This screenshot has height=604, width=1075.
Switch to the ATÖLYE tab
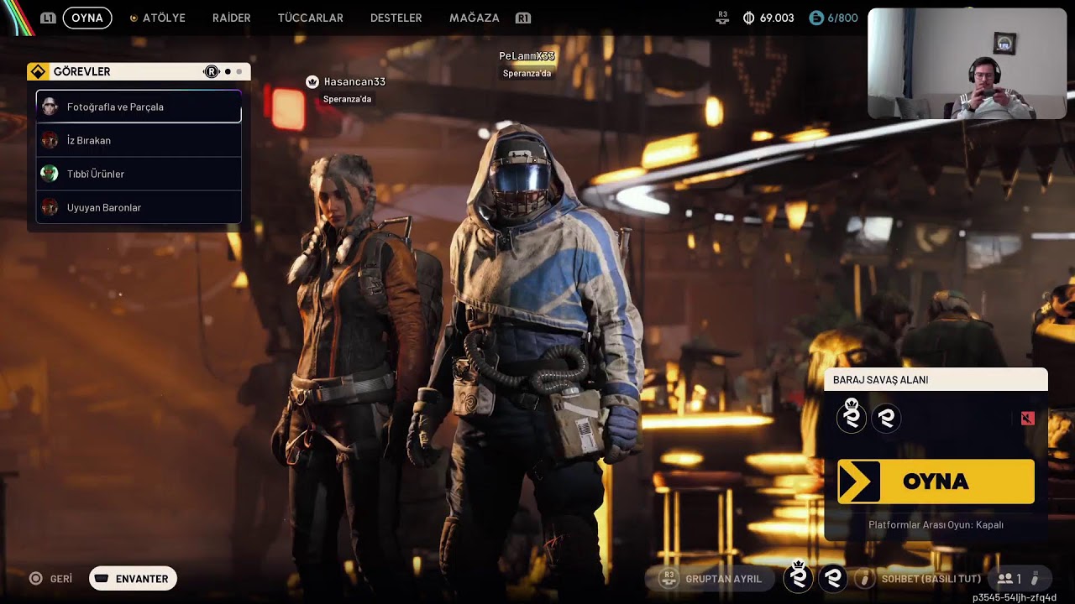(x=158, y=18)
